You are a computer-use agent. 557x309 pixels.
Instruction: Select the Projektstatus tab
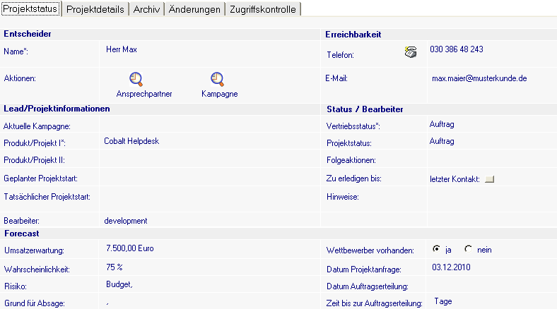pyautogui.click(x=30, y=9)
